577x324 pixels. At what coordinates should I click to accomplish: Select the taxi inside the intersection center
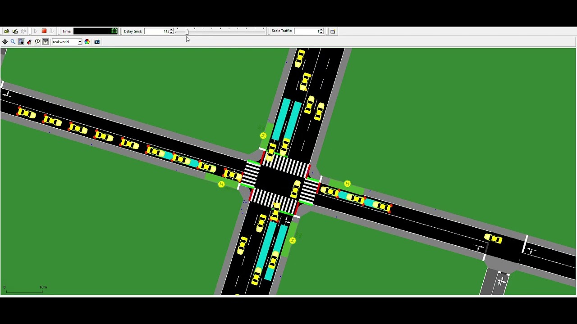[x=296, y=189]
